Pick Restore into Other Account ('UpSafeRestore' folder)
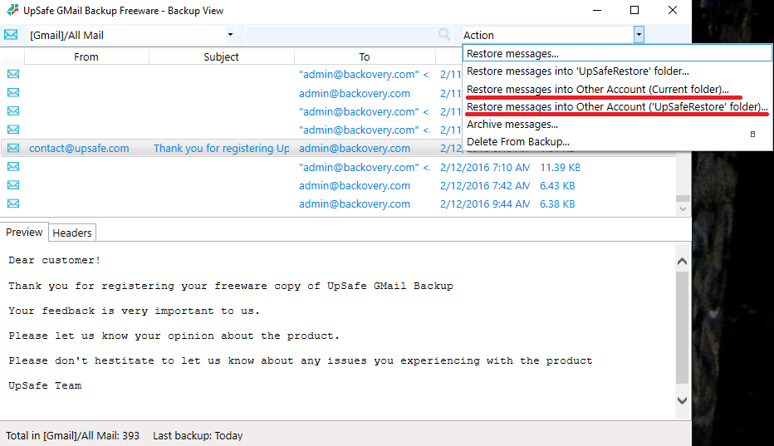This screenshot has height=446, width=774. (617, 106)
